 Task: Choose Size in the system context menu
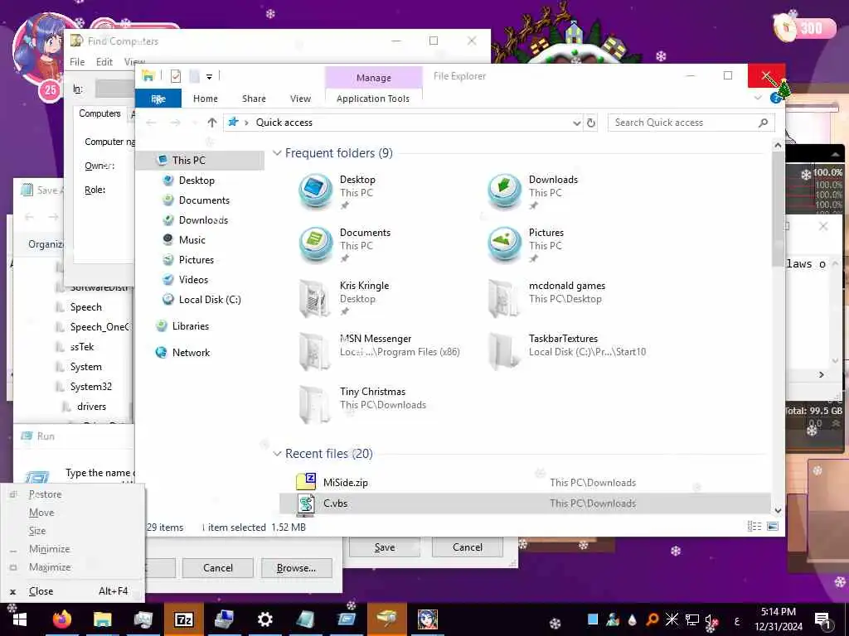click(x=73, y=531)
